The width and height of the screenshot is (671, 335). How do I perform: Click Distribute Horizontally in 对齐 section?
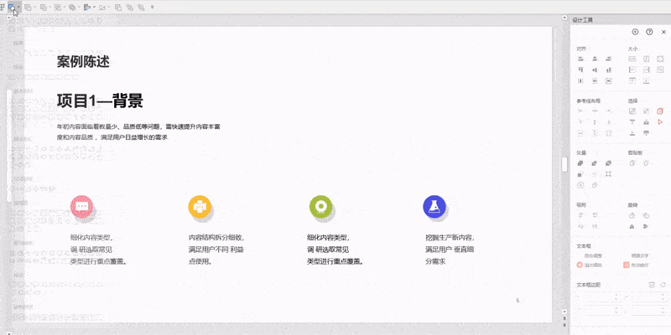click(580, 80)
